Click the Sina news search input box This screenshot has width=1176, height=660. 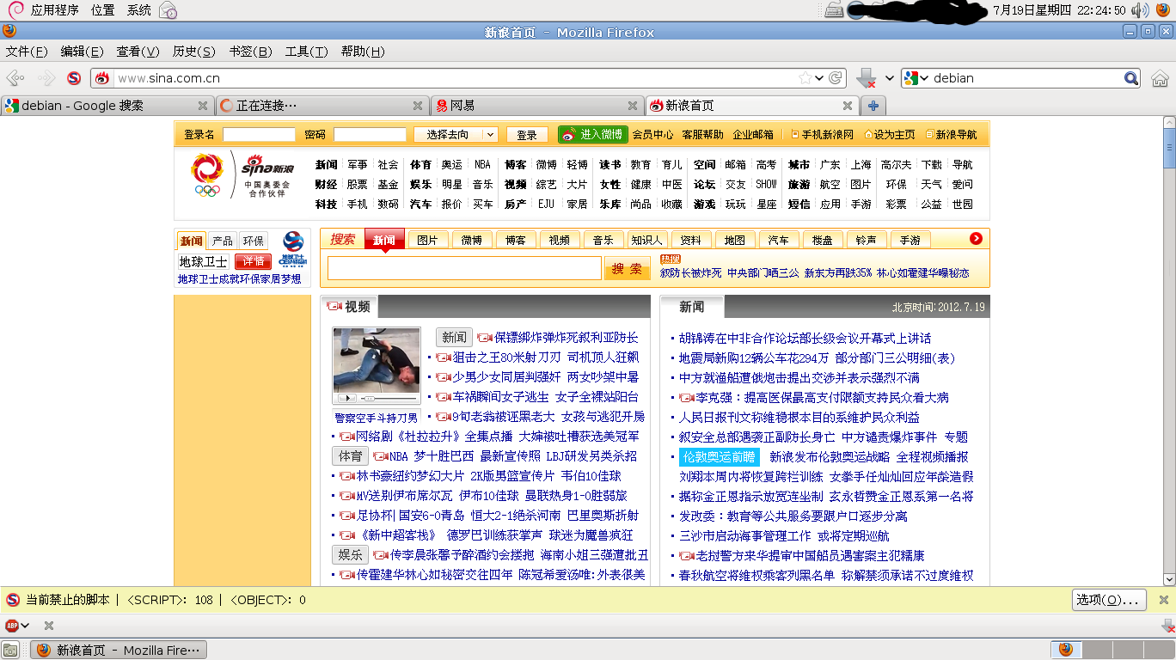tap(464, 268)
